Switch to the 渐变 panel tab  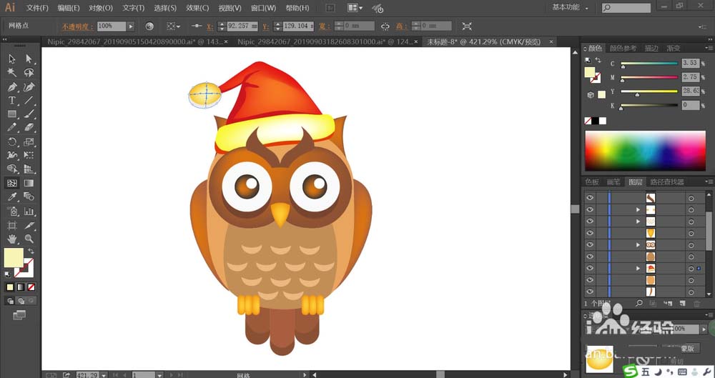pos(674,48)
